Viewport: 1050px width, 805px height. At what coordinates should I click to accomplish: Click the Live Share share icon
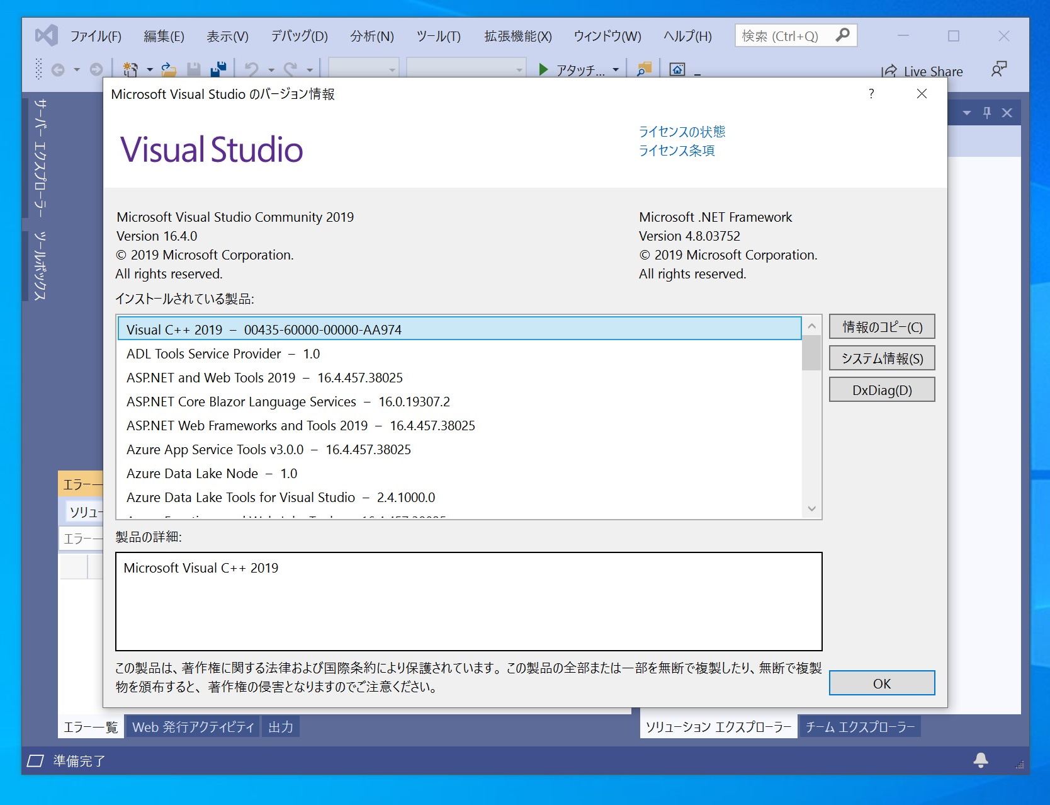890,71
